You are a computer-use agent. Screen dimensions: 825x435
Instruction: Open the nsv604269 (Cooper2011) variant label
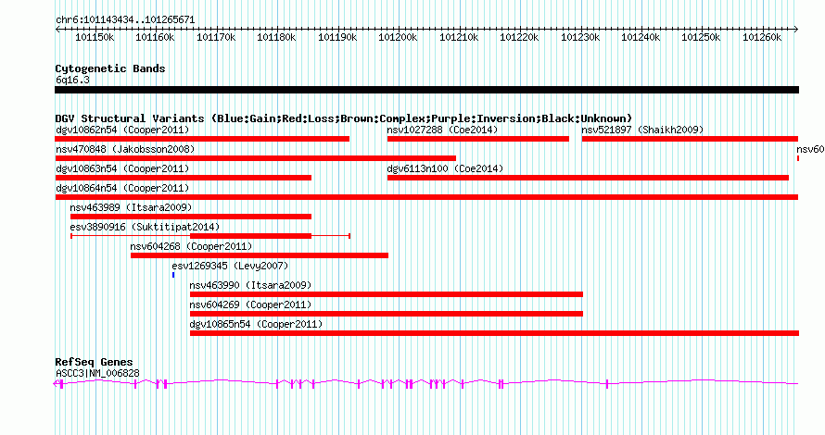tap(250, 304)
